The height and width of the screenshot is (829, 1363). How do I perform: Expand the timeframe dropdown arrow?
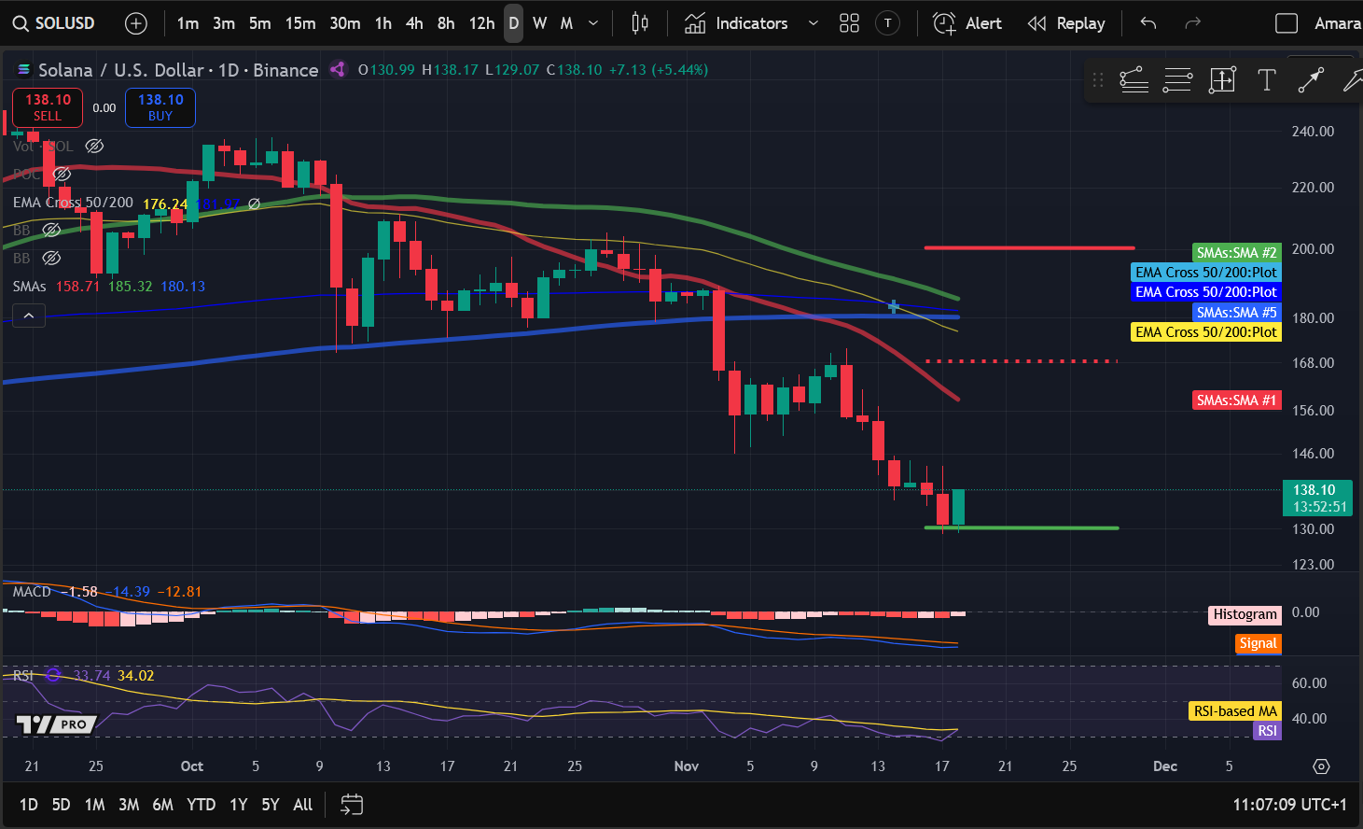click(x=591, y=23)
